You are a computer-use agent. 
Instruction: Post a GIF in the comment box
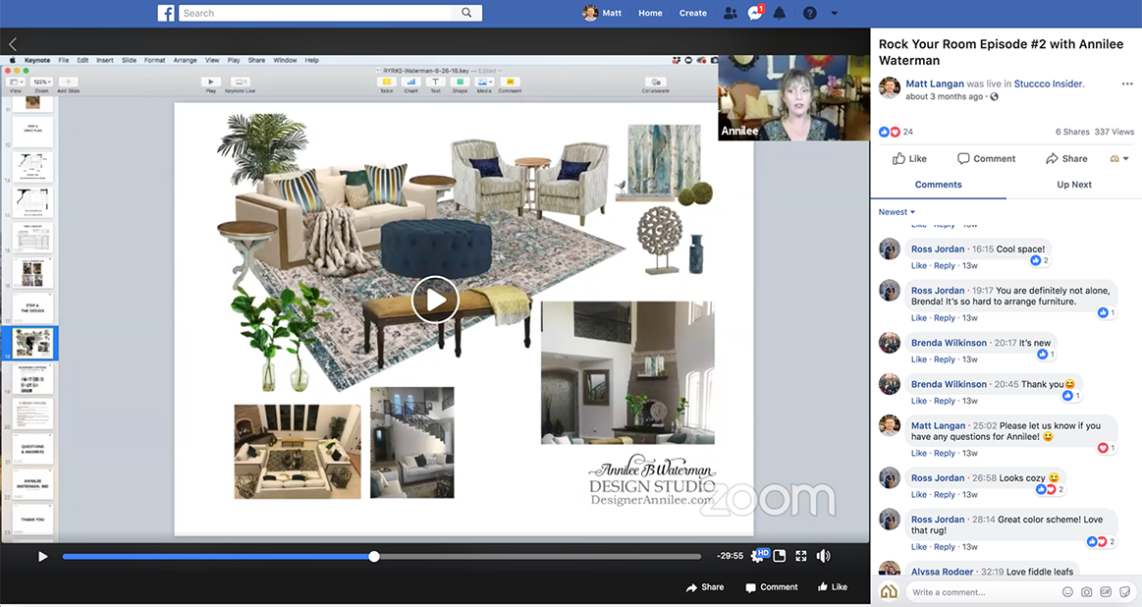[x=1105, y=592]
